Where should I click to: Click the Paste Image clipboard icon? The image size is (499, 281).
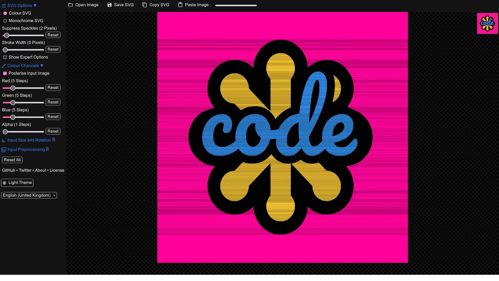[x=180, y=5]
